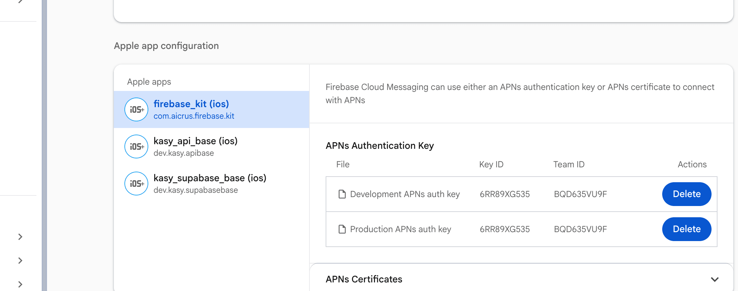
Task: Click the Development APNs auth key file icon
Action: point(342,194)
